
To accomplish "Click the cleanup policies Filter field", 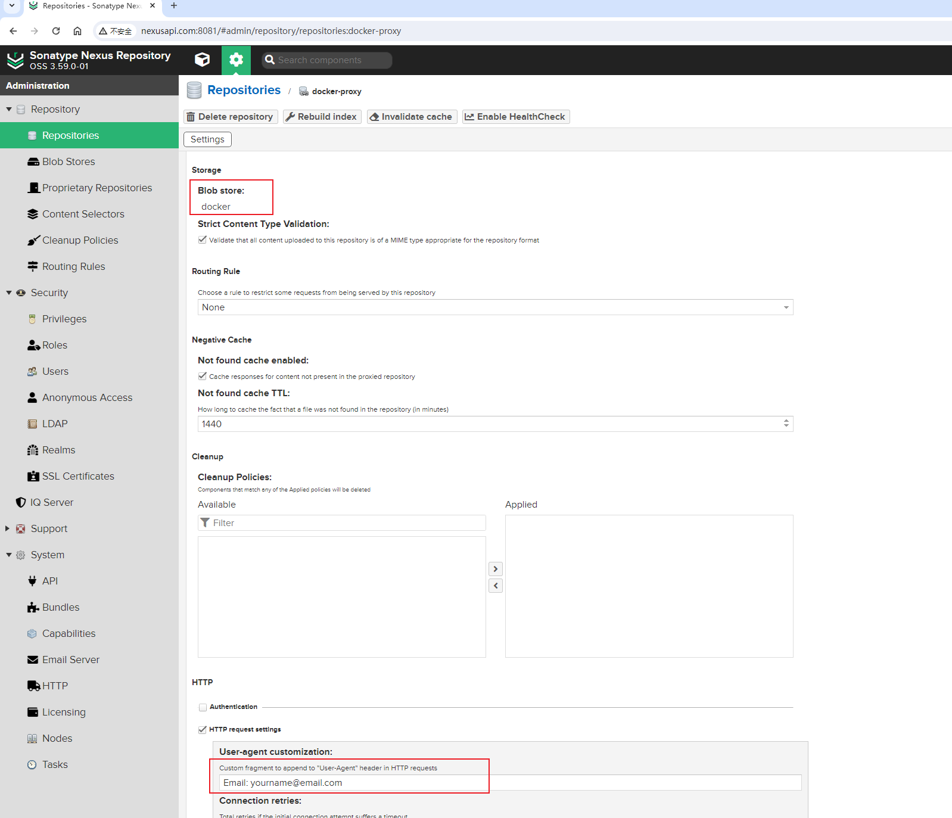I will (342, 523).
